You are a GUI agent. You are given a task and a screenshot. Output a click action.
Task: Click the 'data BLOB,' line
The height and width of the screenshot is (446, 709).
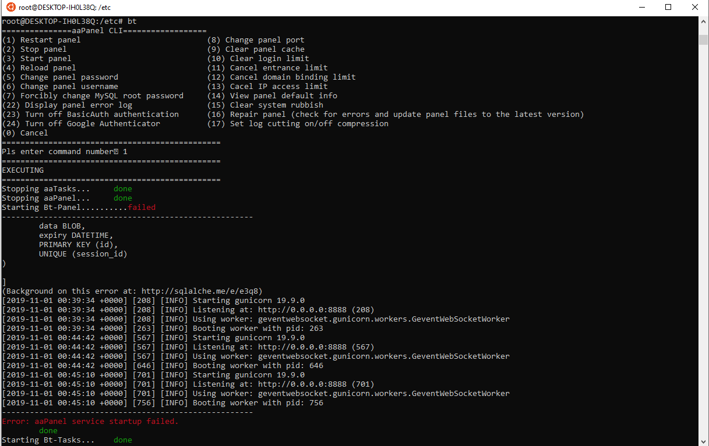tap(62, 226)
